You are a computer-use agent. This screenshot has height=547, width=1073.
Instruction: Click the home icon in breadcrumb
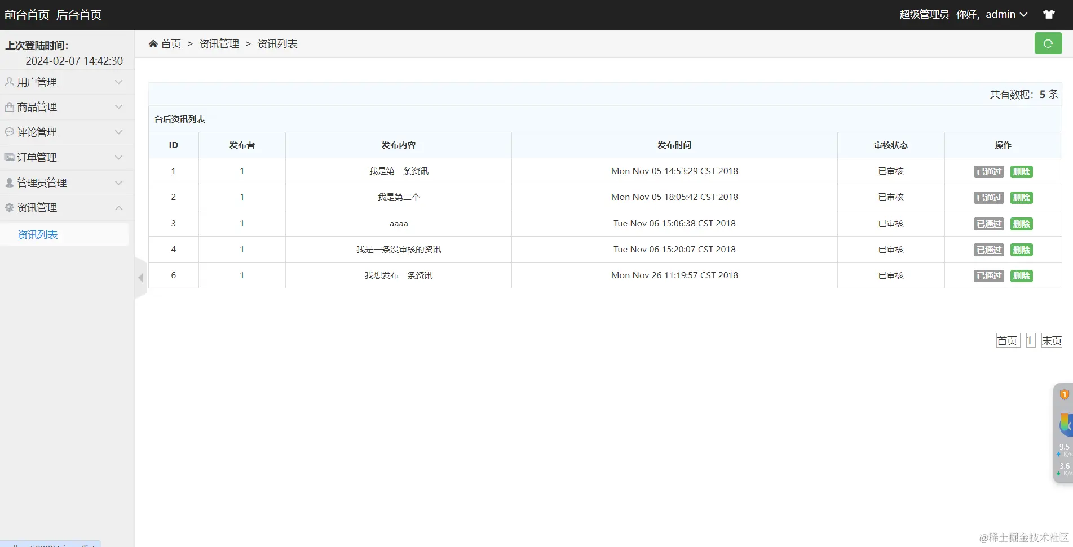[x=153, y=43]
